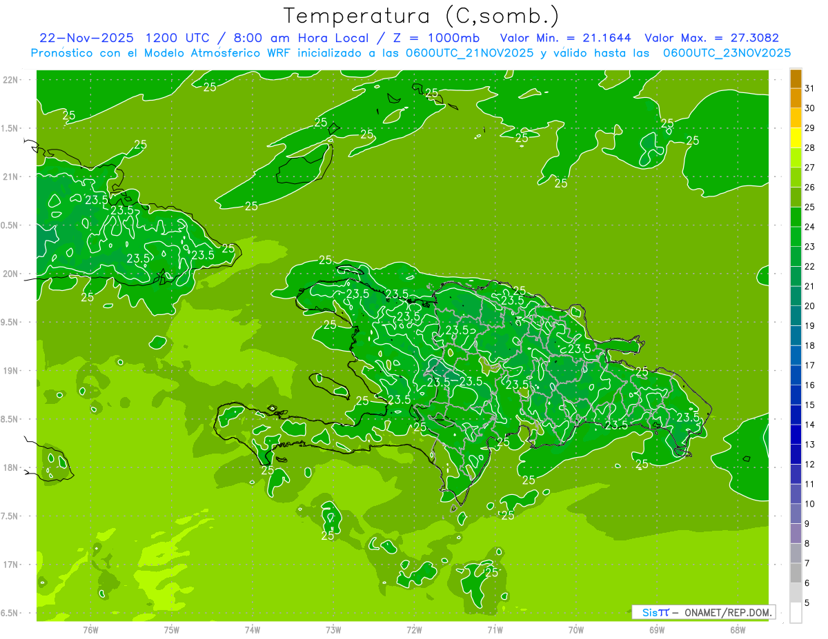Click the 'Valor Max. = 27.3082' readout
This screenshot has height=639, width=828.
coord(711,38)
